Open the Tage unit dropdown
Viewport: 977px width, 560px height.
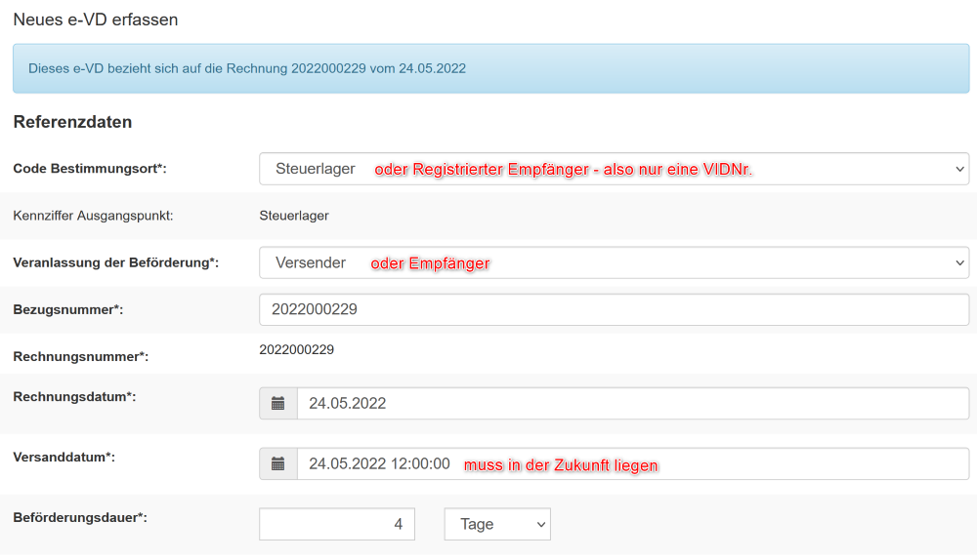[x=497, y=524]
